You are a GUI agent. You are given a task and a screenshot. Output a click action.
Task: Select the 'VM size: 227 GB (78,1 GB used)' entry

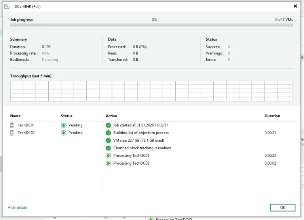click(x=139, y=140)
